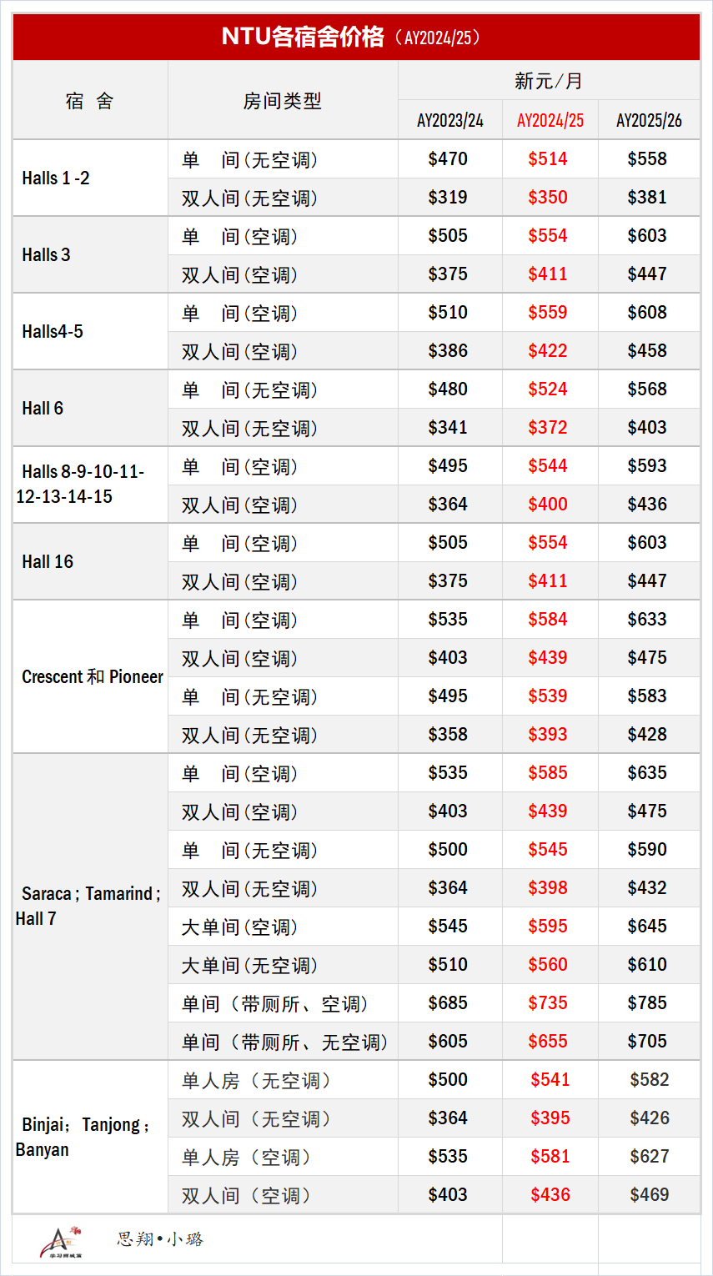Click the AY2025/26 column header
Viewport: 713px width, 1276px height.
click(x=649, y=120)
